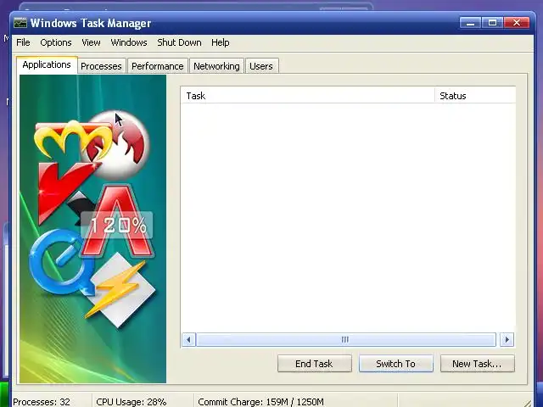Click the End Task button
Image resolution: width=543 pixels, height=407 pixels.
click(314, 364)
